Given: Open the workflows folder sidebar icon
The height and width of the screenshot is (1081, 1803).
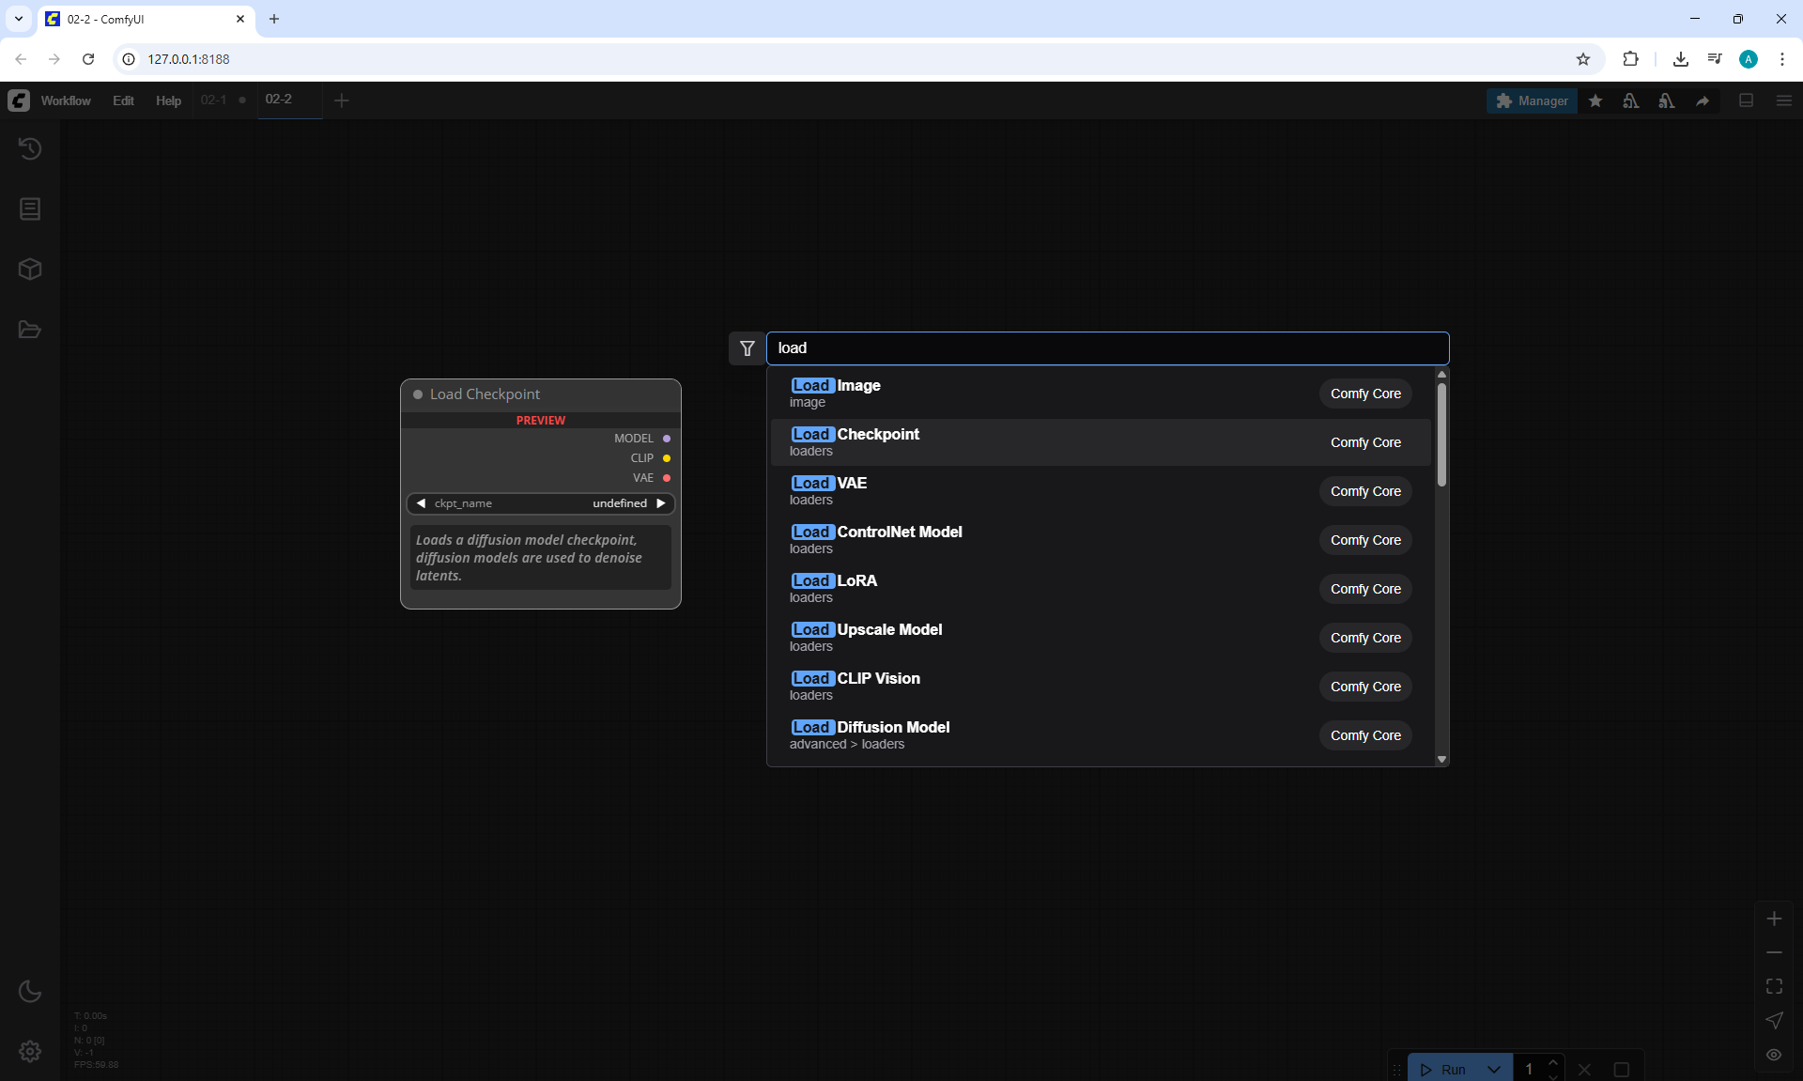Looking at the screenshot, I should click(x=30, y=330).
